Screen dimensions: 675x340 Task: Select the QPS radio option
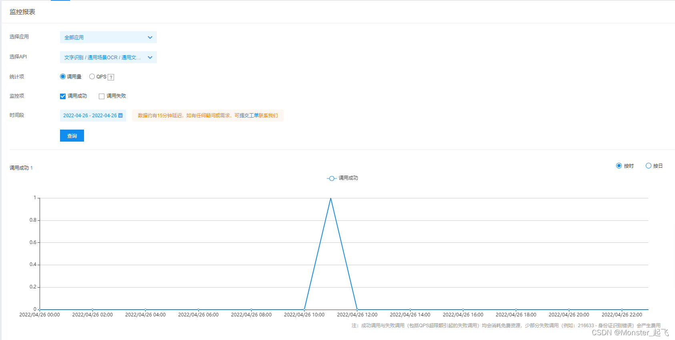point(92,76)
